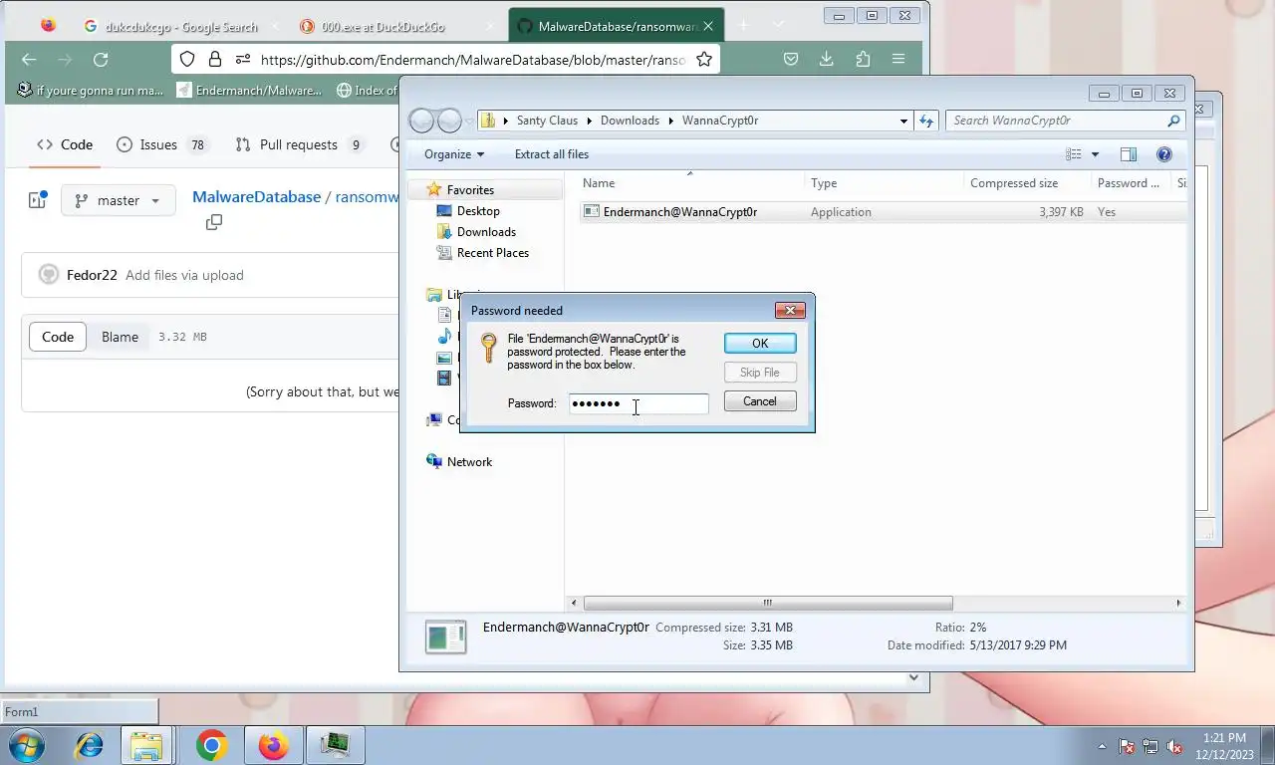Open Recent Places in navigation pane

click(492, 253)
